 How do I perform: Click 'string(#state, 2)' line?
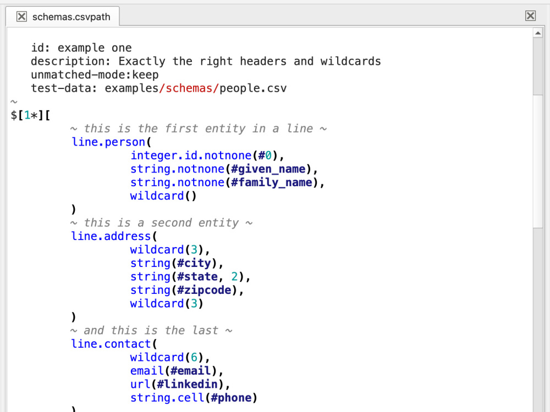[x=190, y=277]
